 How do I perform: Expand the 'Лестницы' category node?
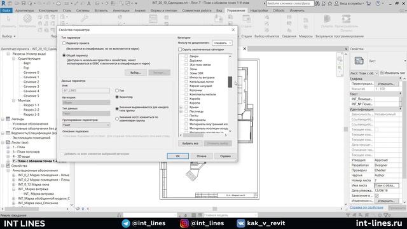click(x=181, y=111)
